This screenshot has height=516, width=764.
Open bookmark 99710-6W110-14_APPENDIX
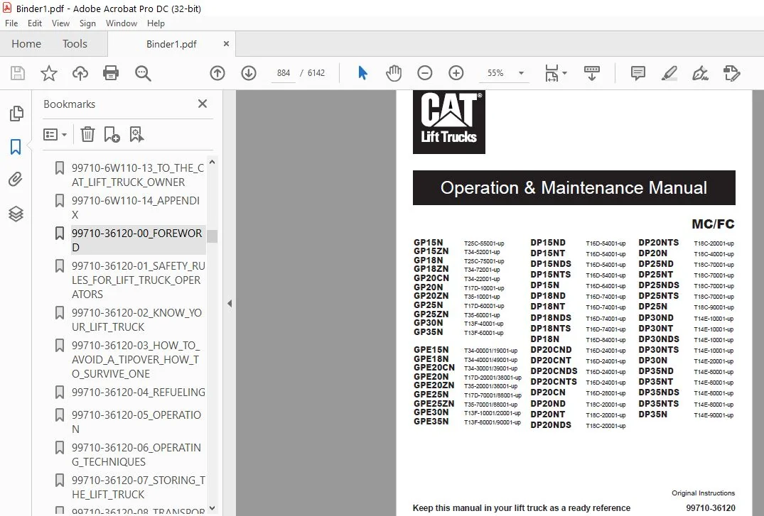(136, 207)
